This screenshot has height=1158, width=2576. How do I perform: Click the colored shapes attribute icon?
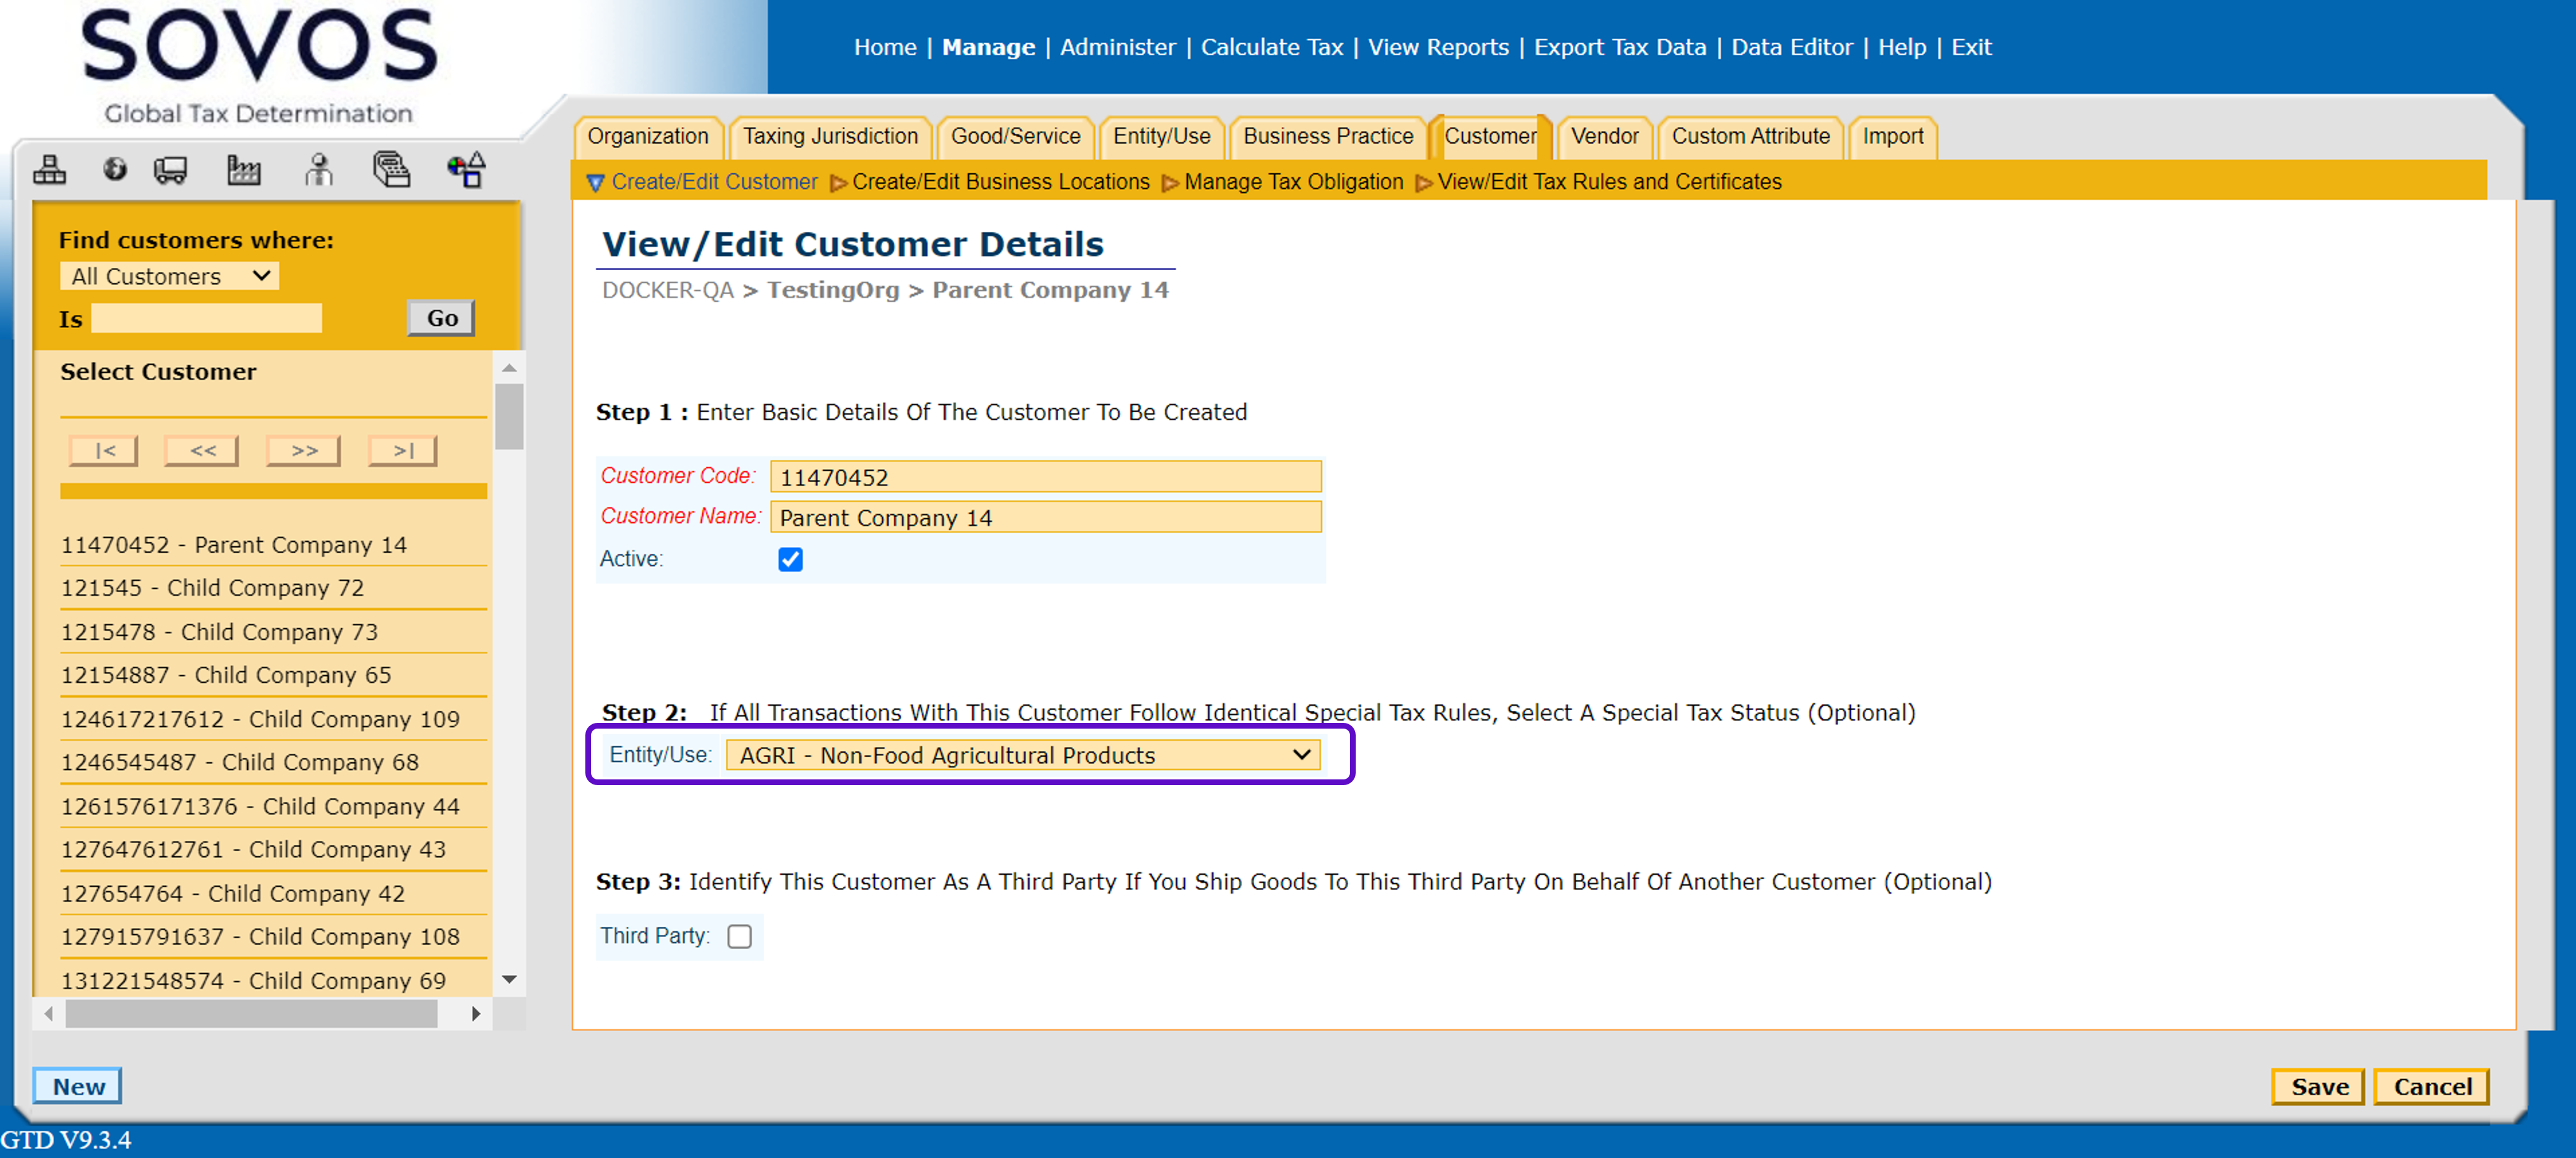click(466, 170)
